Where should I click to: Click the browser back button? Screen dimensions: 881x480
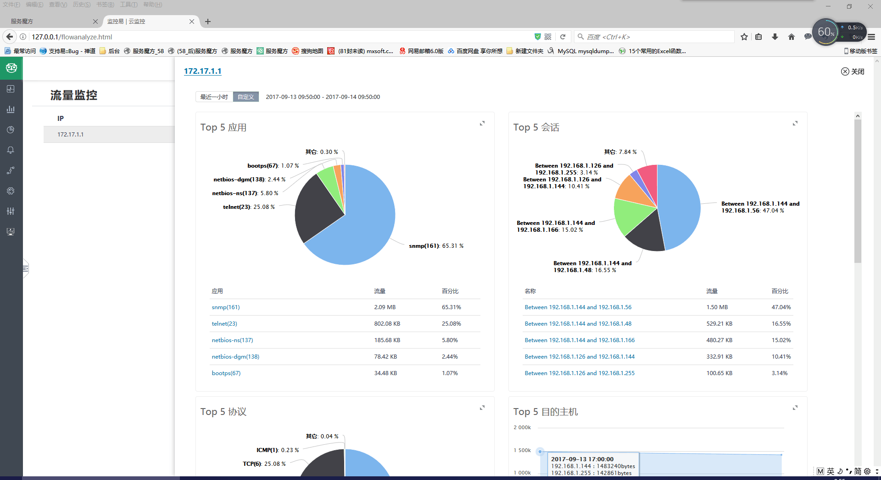pos(10,37)
